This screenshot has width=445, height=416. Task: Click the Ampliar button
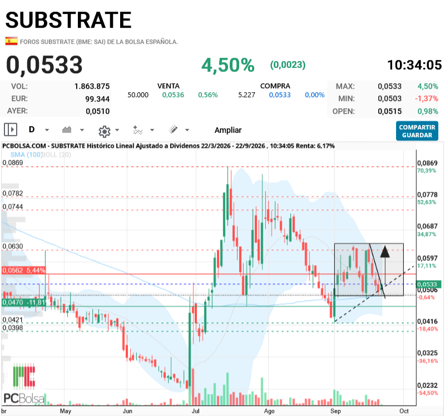point(228,130)
